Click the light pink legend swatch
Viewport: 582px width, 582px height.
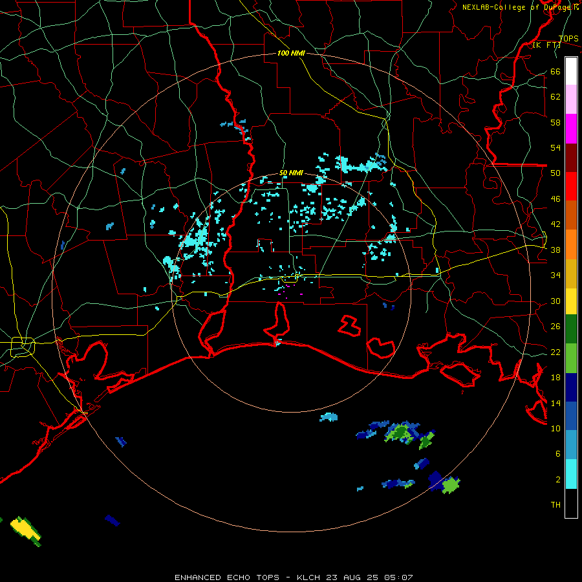pos(571,100)
